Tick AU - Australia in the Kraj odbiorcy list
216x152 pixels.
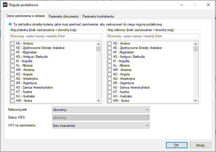pyautogui.click(x=109, y=96)
